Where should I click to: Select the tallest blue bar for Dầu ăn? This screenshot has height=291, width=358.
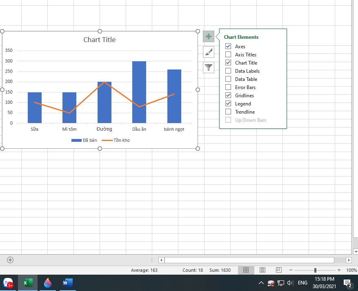[139, 92]
